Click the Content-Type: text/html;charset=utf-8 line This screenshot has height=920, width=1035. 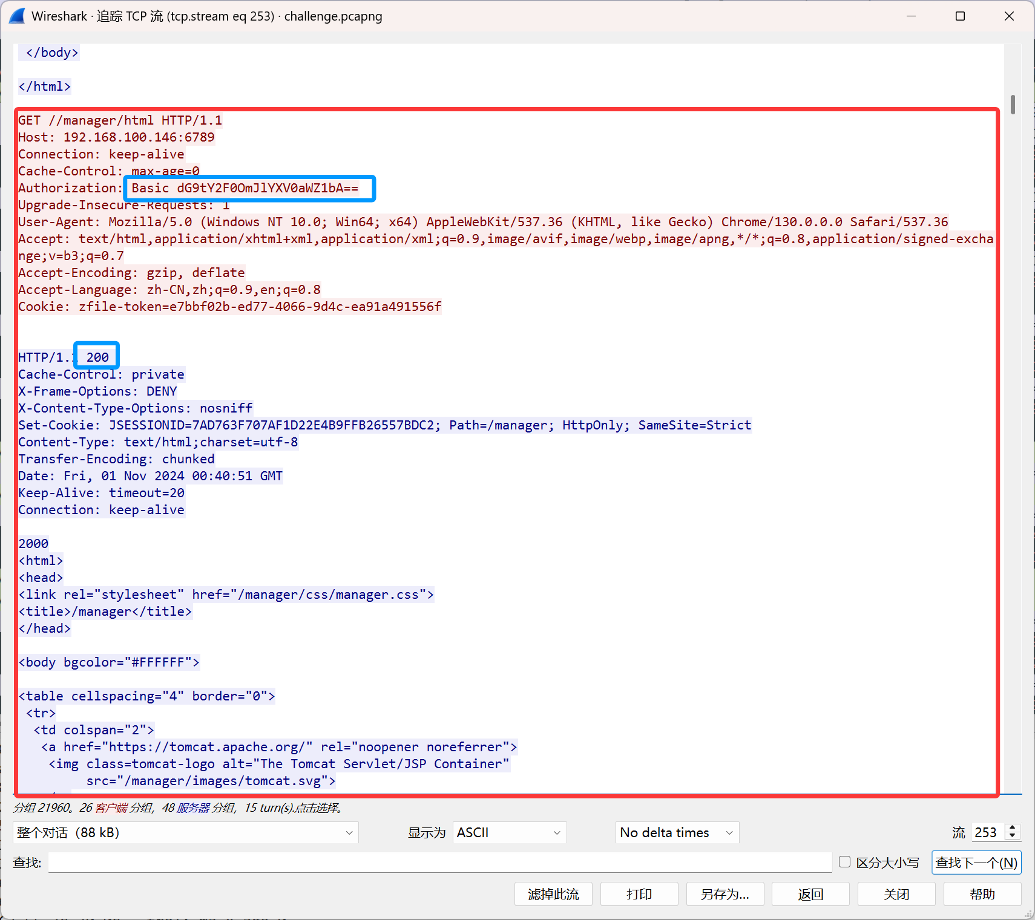point(158,442)
